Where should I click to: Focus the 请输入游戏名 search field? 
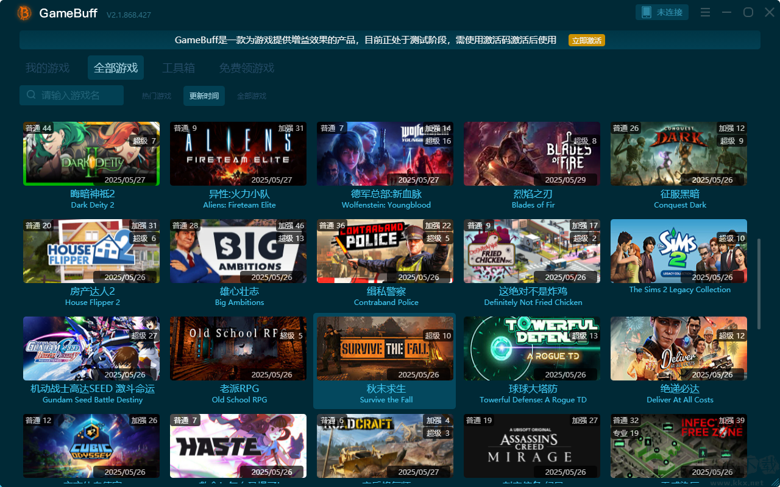(71, 96)
